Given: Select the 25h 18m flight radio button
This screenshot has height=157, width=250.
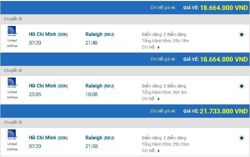Looking at the screenshot, I should click(x=242, y=35).
